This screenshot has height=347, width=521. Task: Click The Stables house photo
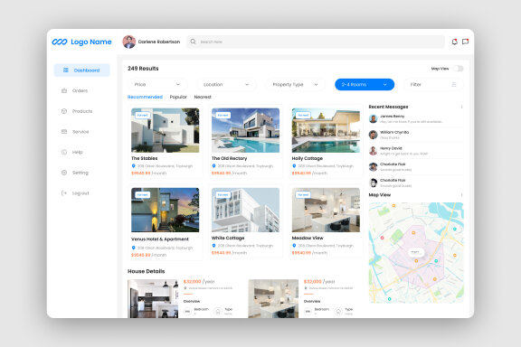[166, 130]
